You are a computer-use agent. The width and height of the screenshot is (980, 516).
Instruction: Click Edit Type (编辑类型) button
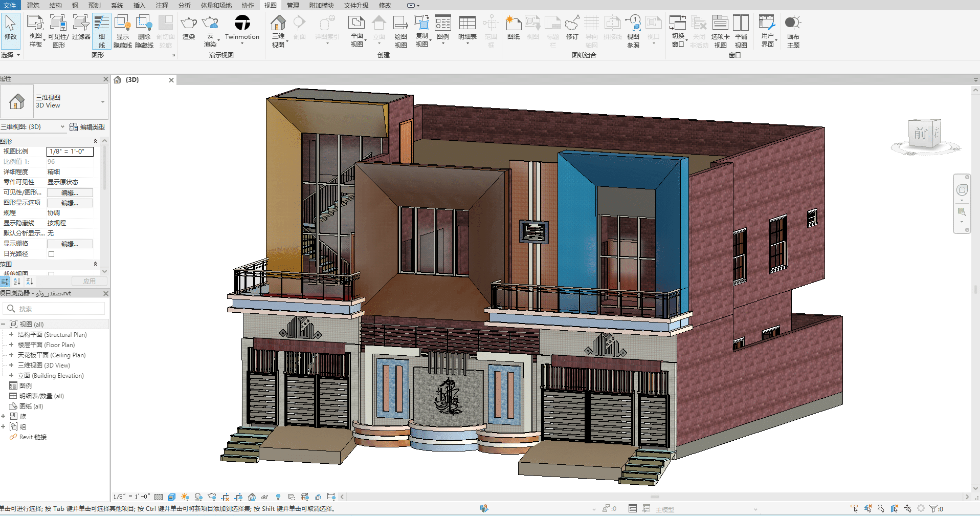pos(87,127)
